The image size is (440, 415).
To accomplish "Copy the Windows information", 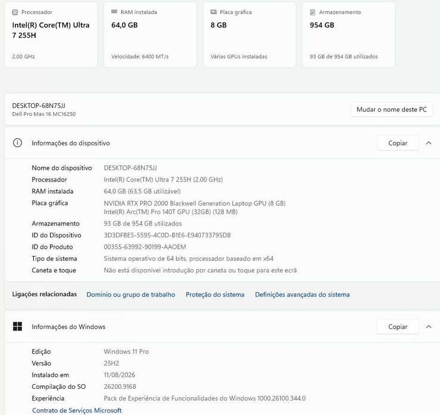I will point(398,327).
